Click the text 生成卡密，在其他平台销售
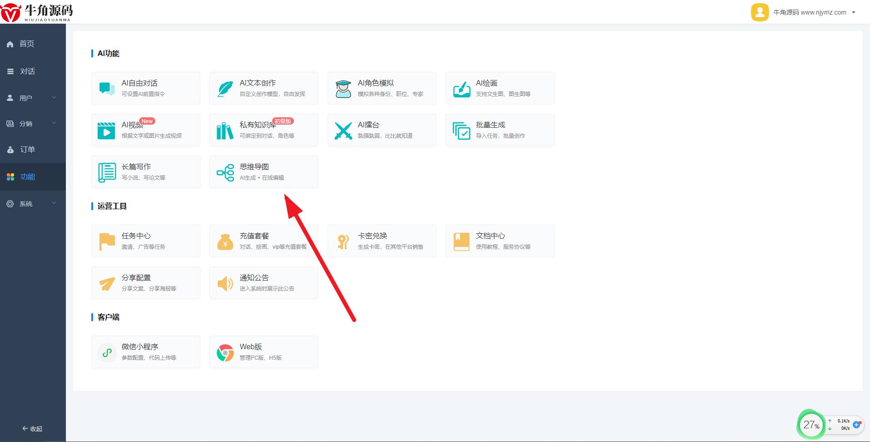The height and width of the screenshot is (442, 870). (391, 247)
